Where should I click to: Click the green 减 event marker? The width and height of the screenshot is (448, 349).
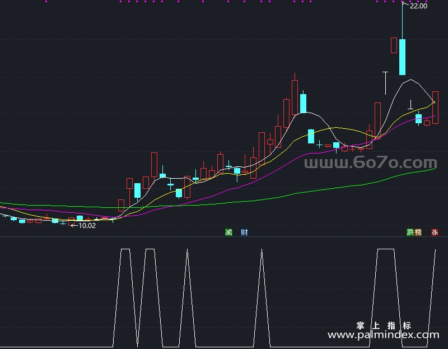click(228, 232)
